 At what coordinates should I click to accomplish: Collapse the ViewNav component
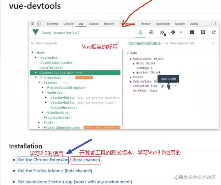pos(39,82)
